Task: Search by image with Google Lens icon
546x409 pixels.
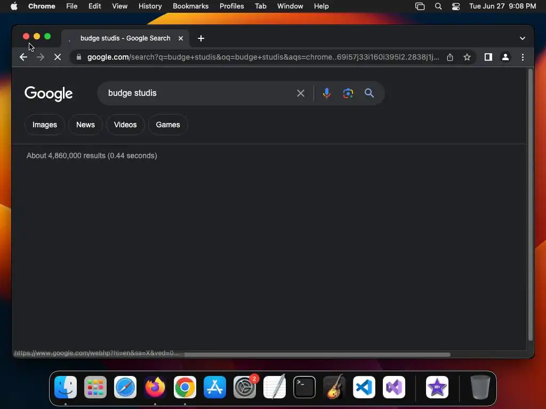Action: [x=348, y=93]
